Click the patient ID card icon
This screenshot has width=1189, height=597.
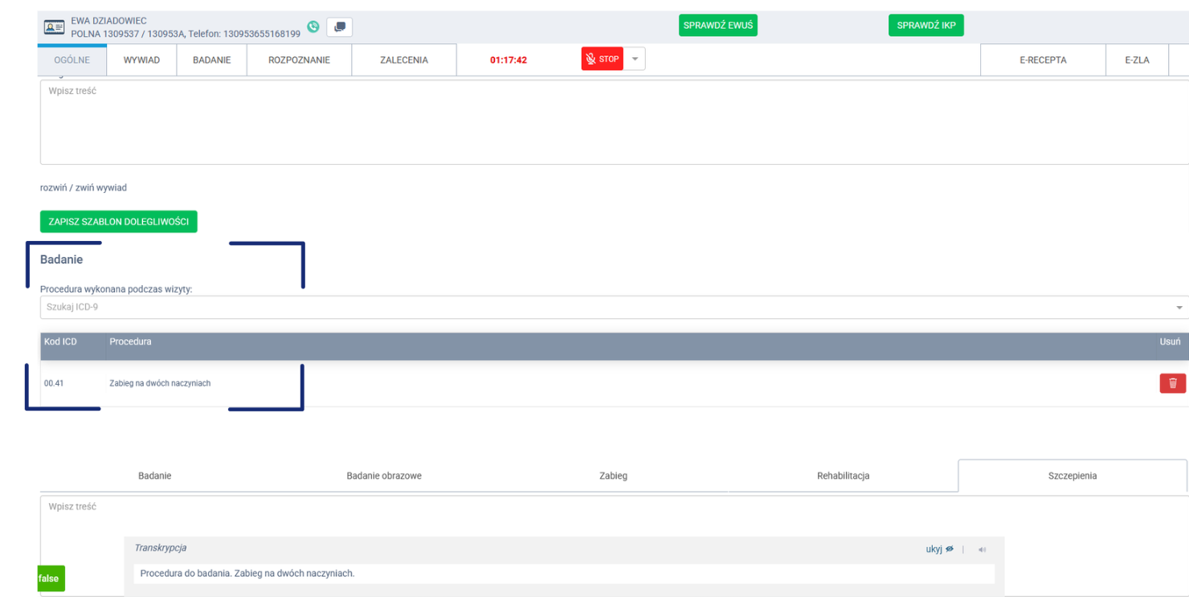[55, 27]
